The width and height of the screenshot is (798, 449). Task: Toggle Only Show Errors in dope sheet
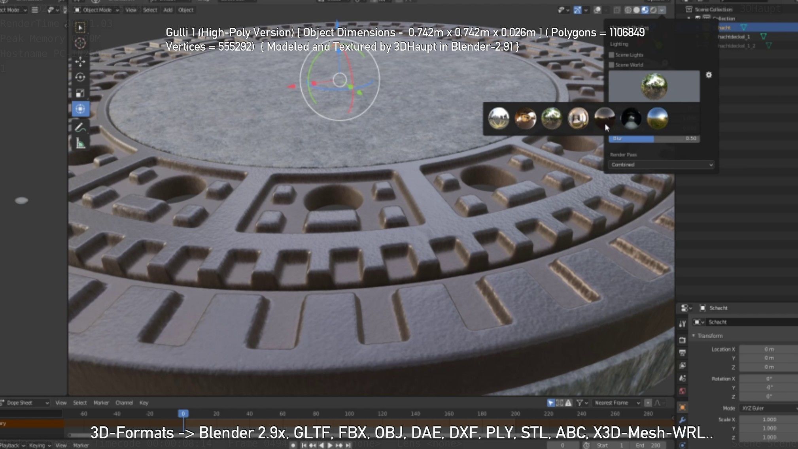[x=568, y=403]
